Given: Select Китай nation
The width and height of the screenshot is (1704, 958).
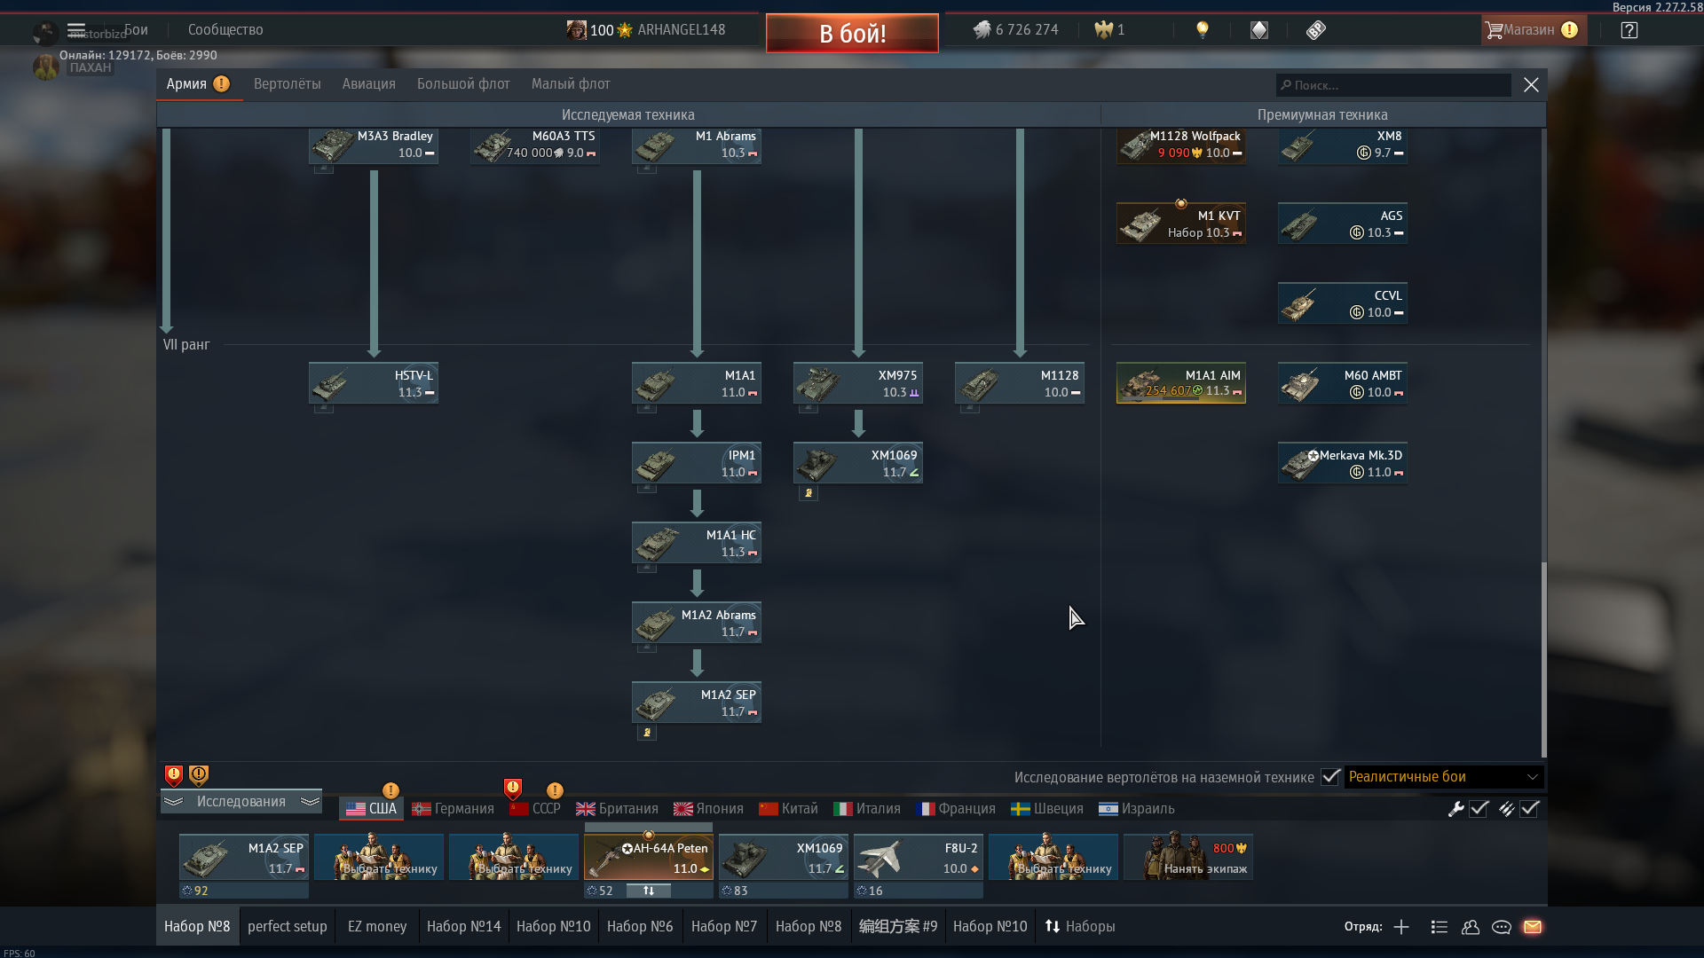Looking at the screenshot, I should point(788,808).
